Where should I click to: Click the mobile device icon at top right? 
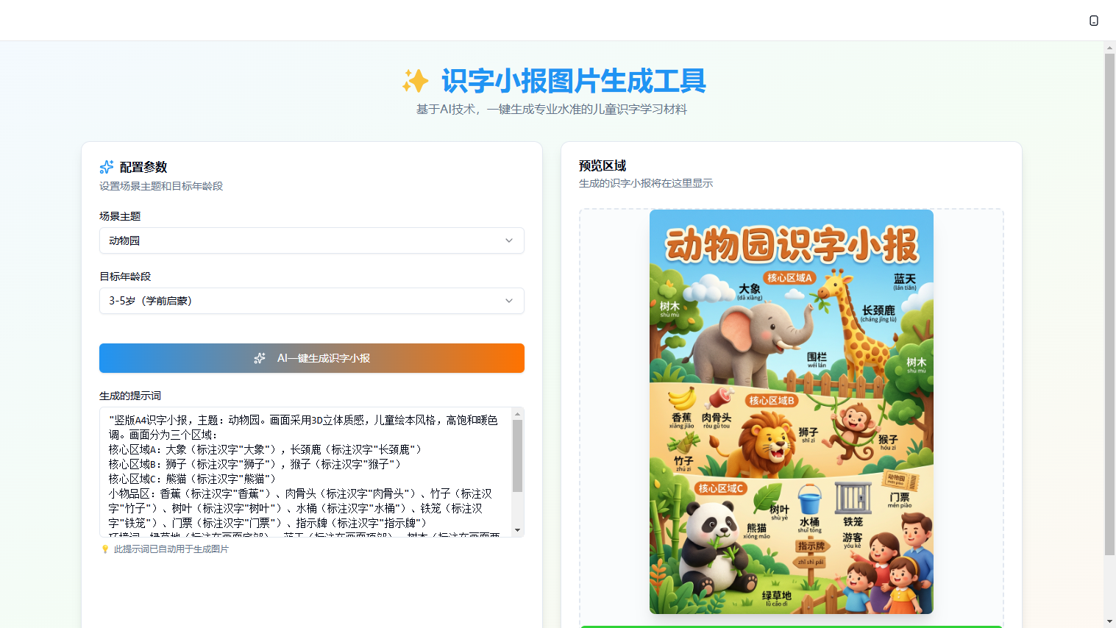click(x=1093, y=21)
